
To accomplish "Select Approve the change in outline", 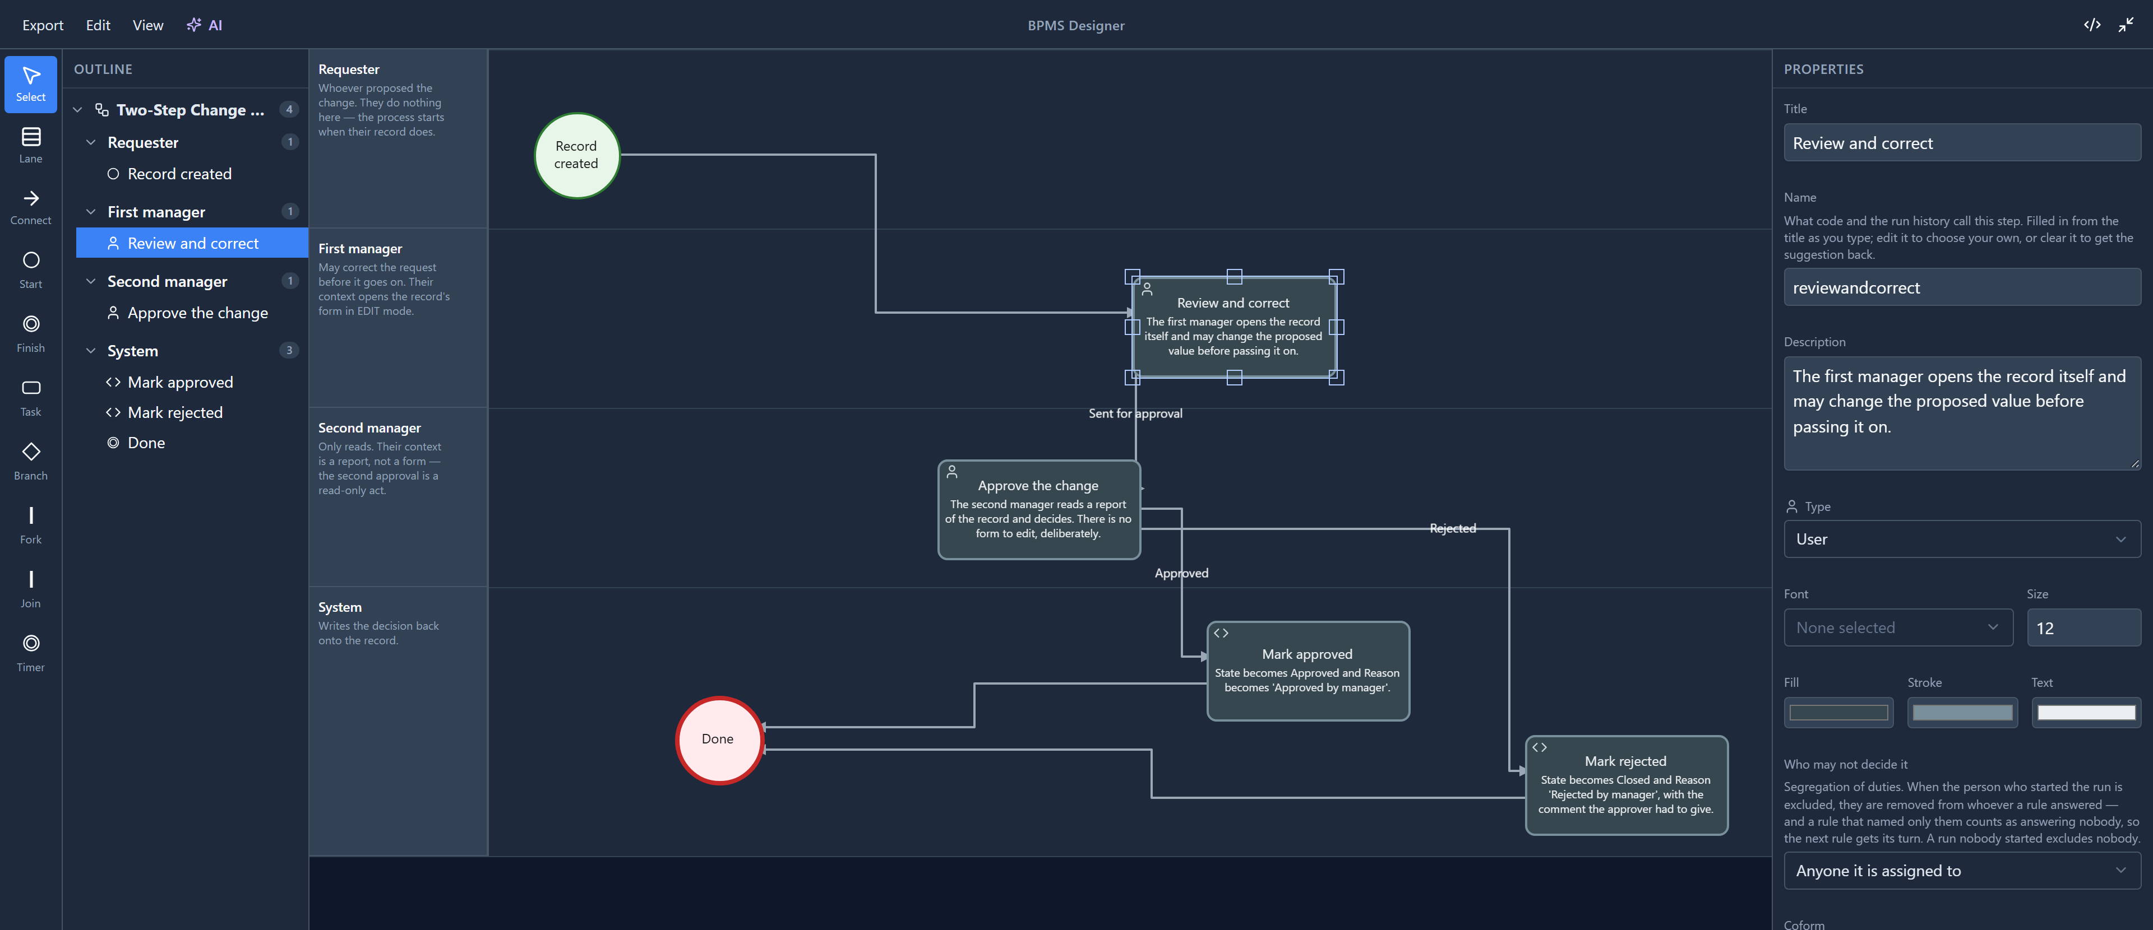I will [x=192, y=312].
